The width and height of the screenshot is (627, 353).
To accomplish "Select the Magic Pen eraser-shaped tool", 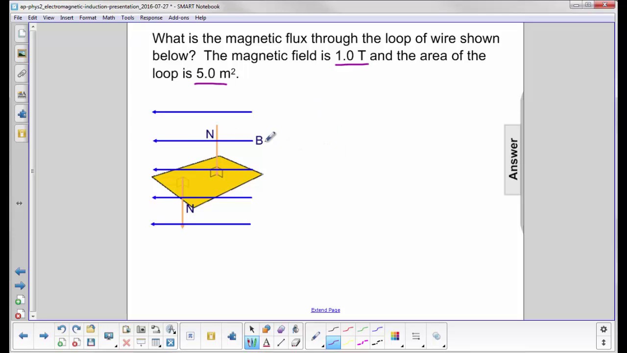I will [281, 329].
